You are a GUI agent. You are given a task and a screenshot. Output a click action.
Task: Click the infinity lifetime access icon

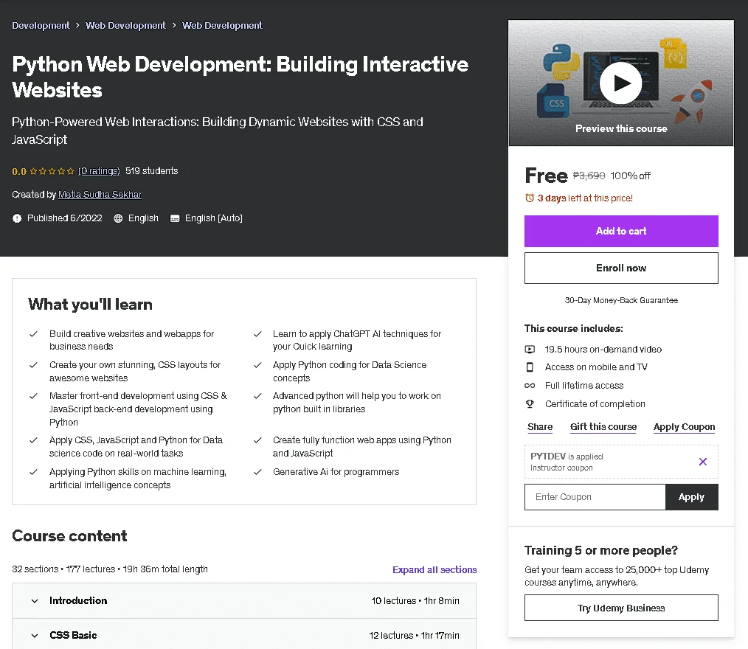click(x=530, y=385)
